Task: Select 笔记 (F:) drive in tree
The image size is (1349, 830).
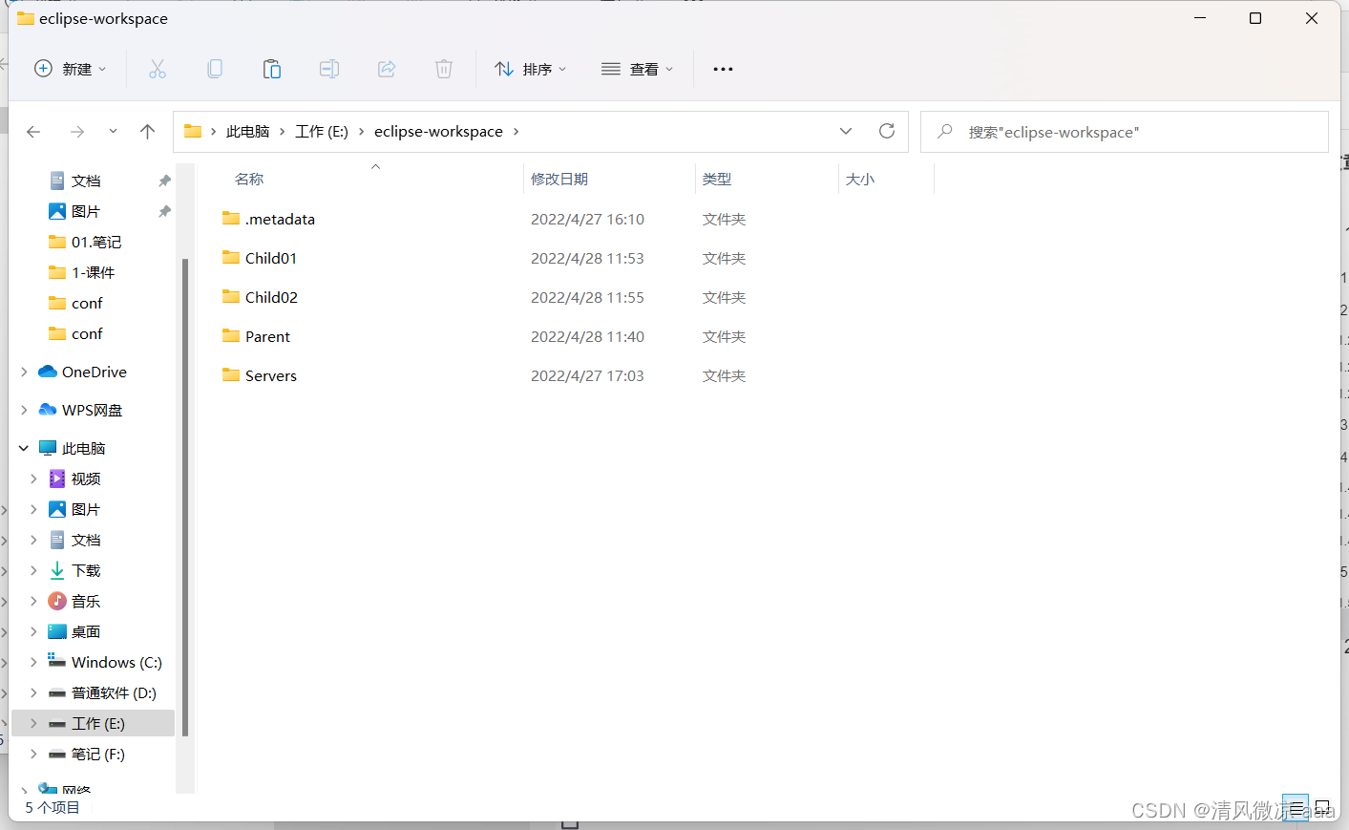Action: 97,754
